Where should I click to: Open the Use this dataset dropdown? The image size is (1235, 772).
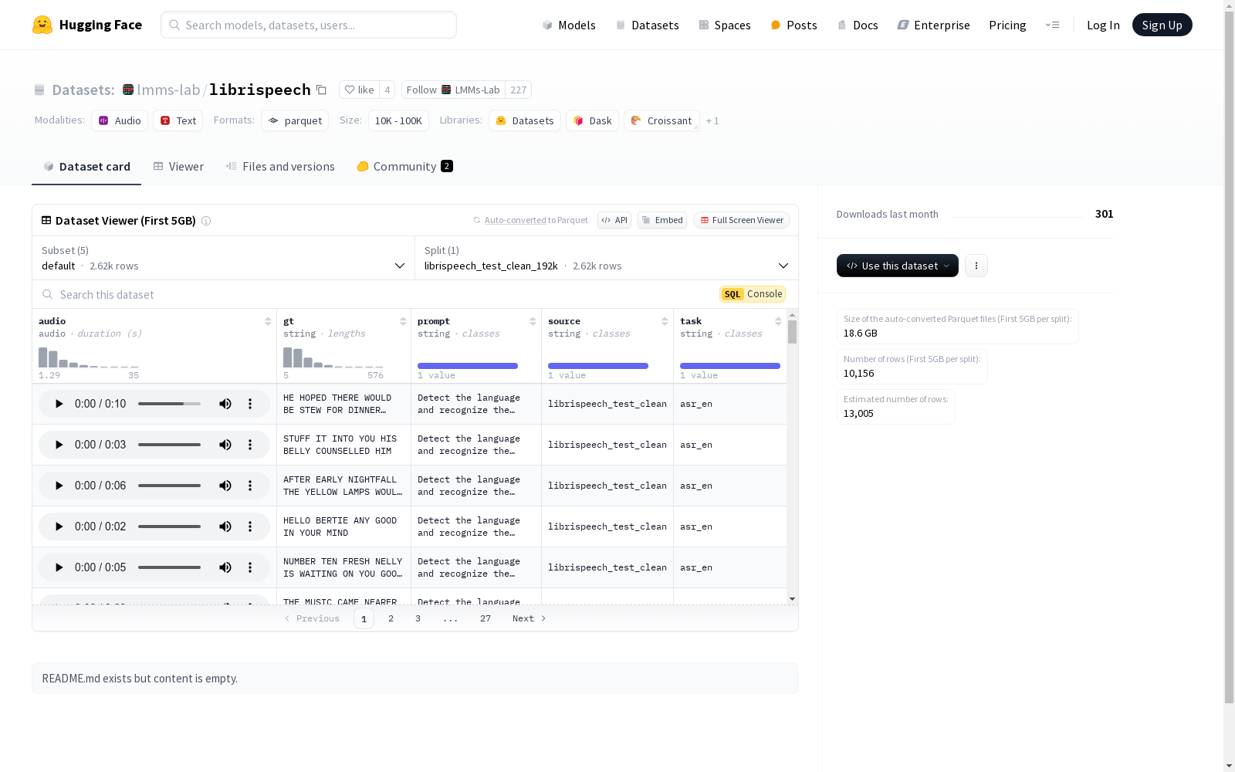click(x=897, y=266)
